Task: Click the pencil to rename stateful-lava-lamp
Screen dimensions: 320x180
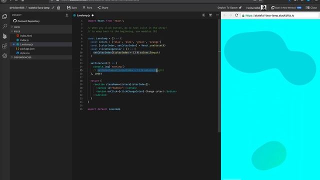Action: click(53, 8)
